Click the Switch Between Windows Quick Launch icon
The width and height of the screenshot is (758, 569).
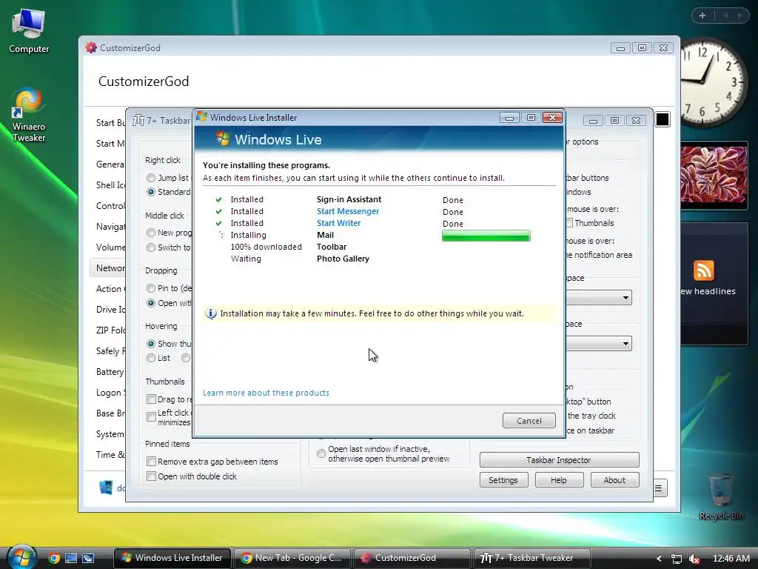(x=88, y=558)
